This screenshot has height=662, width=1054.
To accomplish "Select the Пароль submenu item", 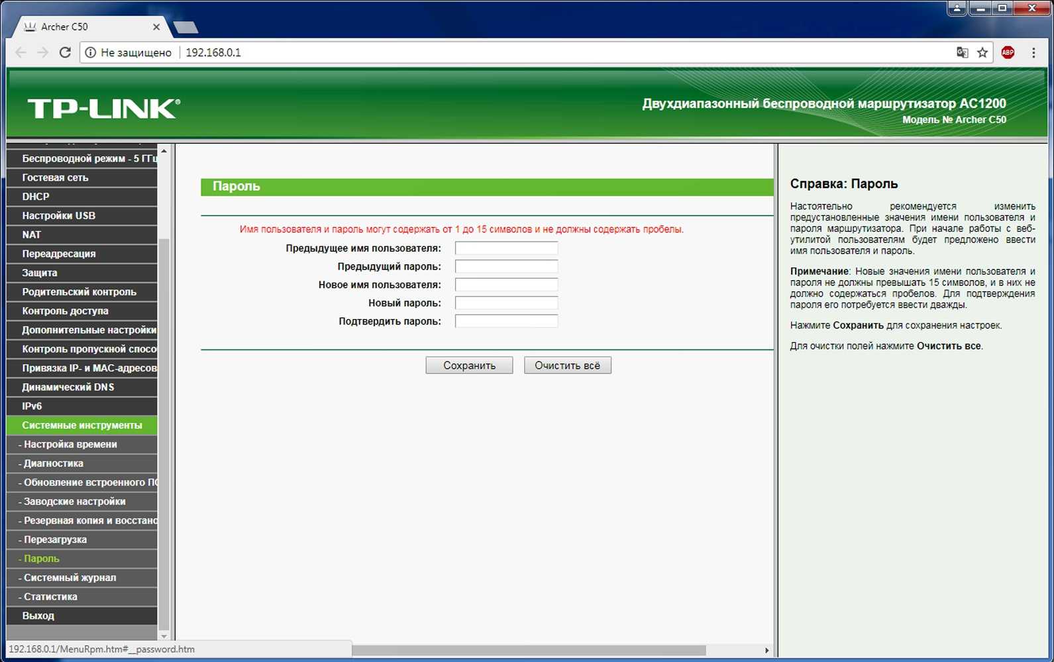I will point(81,559).
